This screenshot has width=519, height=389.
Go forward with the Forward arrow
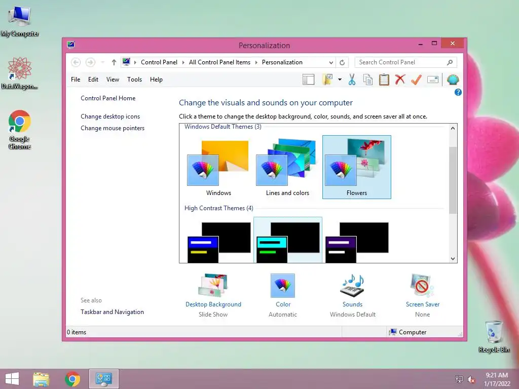click(90, 62)
